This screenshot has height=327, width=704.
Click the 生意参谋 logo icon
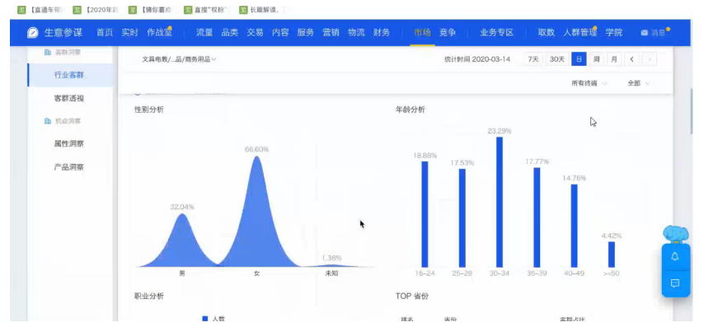[x=32, y=33]
